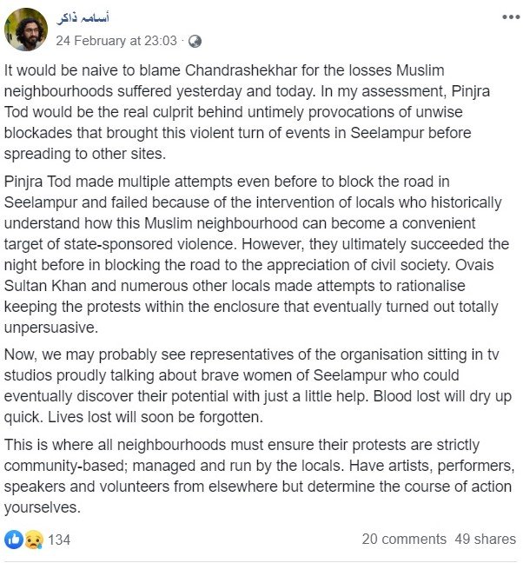Open the post options three-dot menu

point(509,18)
